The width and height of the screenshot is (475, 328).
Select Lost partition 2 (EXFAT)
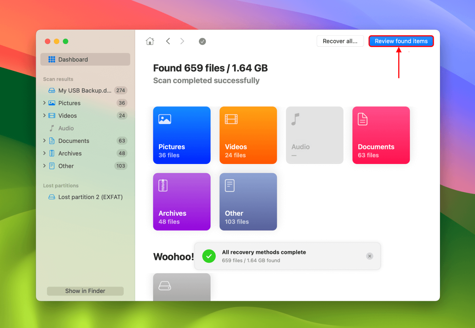pos(90,197)
